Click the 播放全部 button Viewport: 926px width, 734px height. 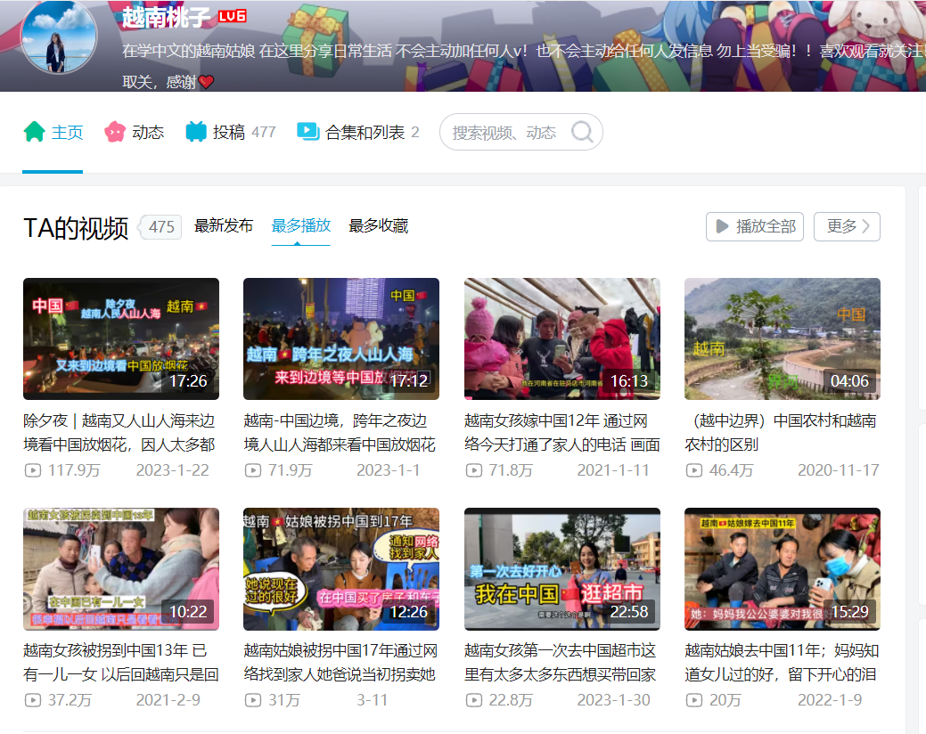point(755,226)
